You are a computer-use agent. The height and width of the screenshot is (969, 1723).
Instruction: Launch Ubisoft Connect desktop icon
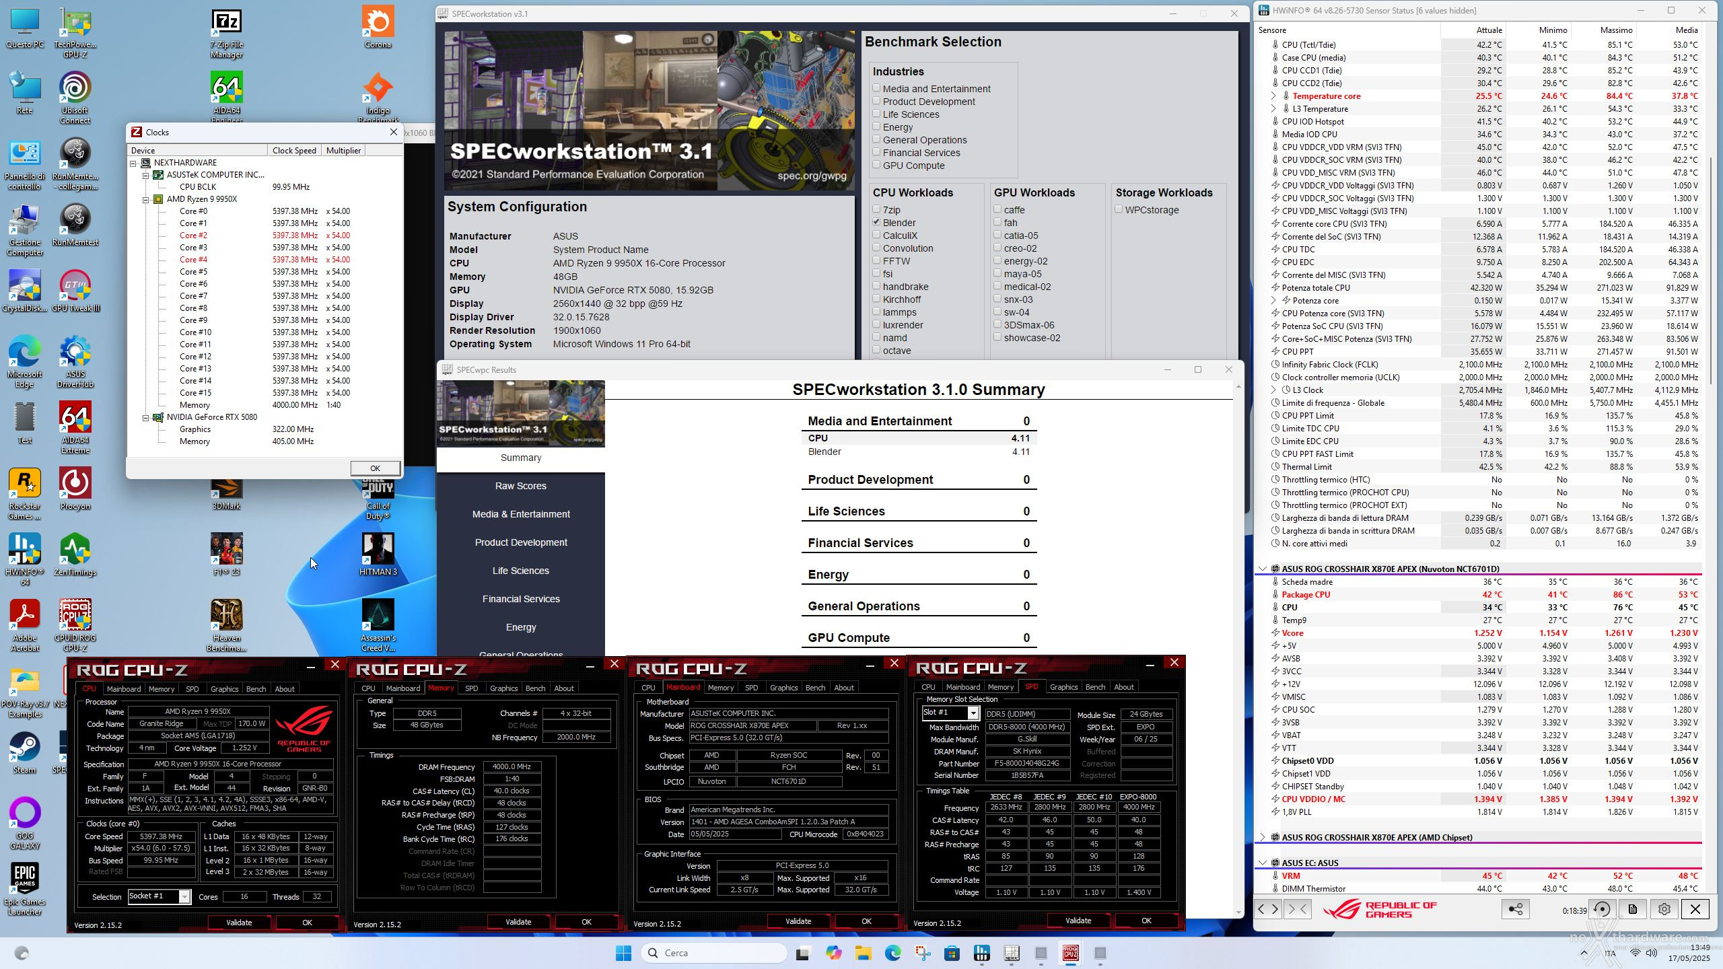(x=75, y=98)
